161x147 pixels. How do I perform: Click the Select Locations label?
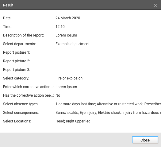pos(17,121)
